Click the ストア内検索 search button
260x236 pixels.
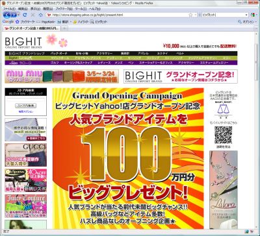pos(25,106)
